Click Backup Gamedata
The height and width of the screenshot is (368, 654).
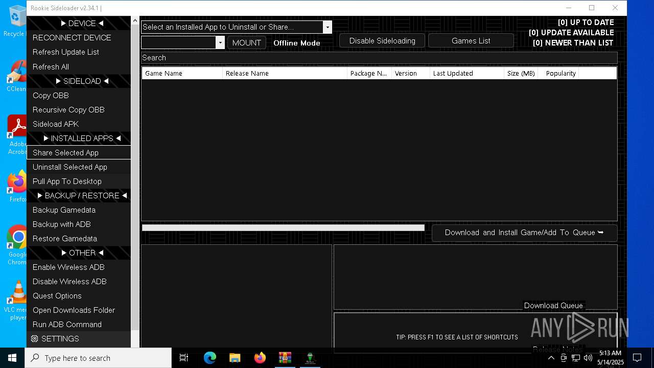[79, 210]
